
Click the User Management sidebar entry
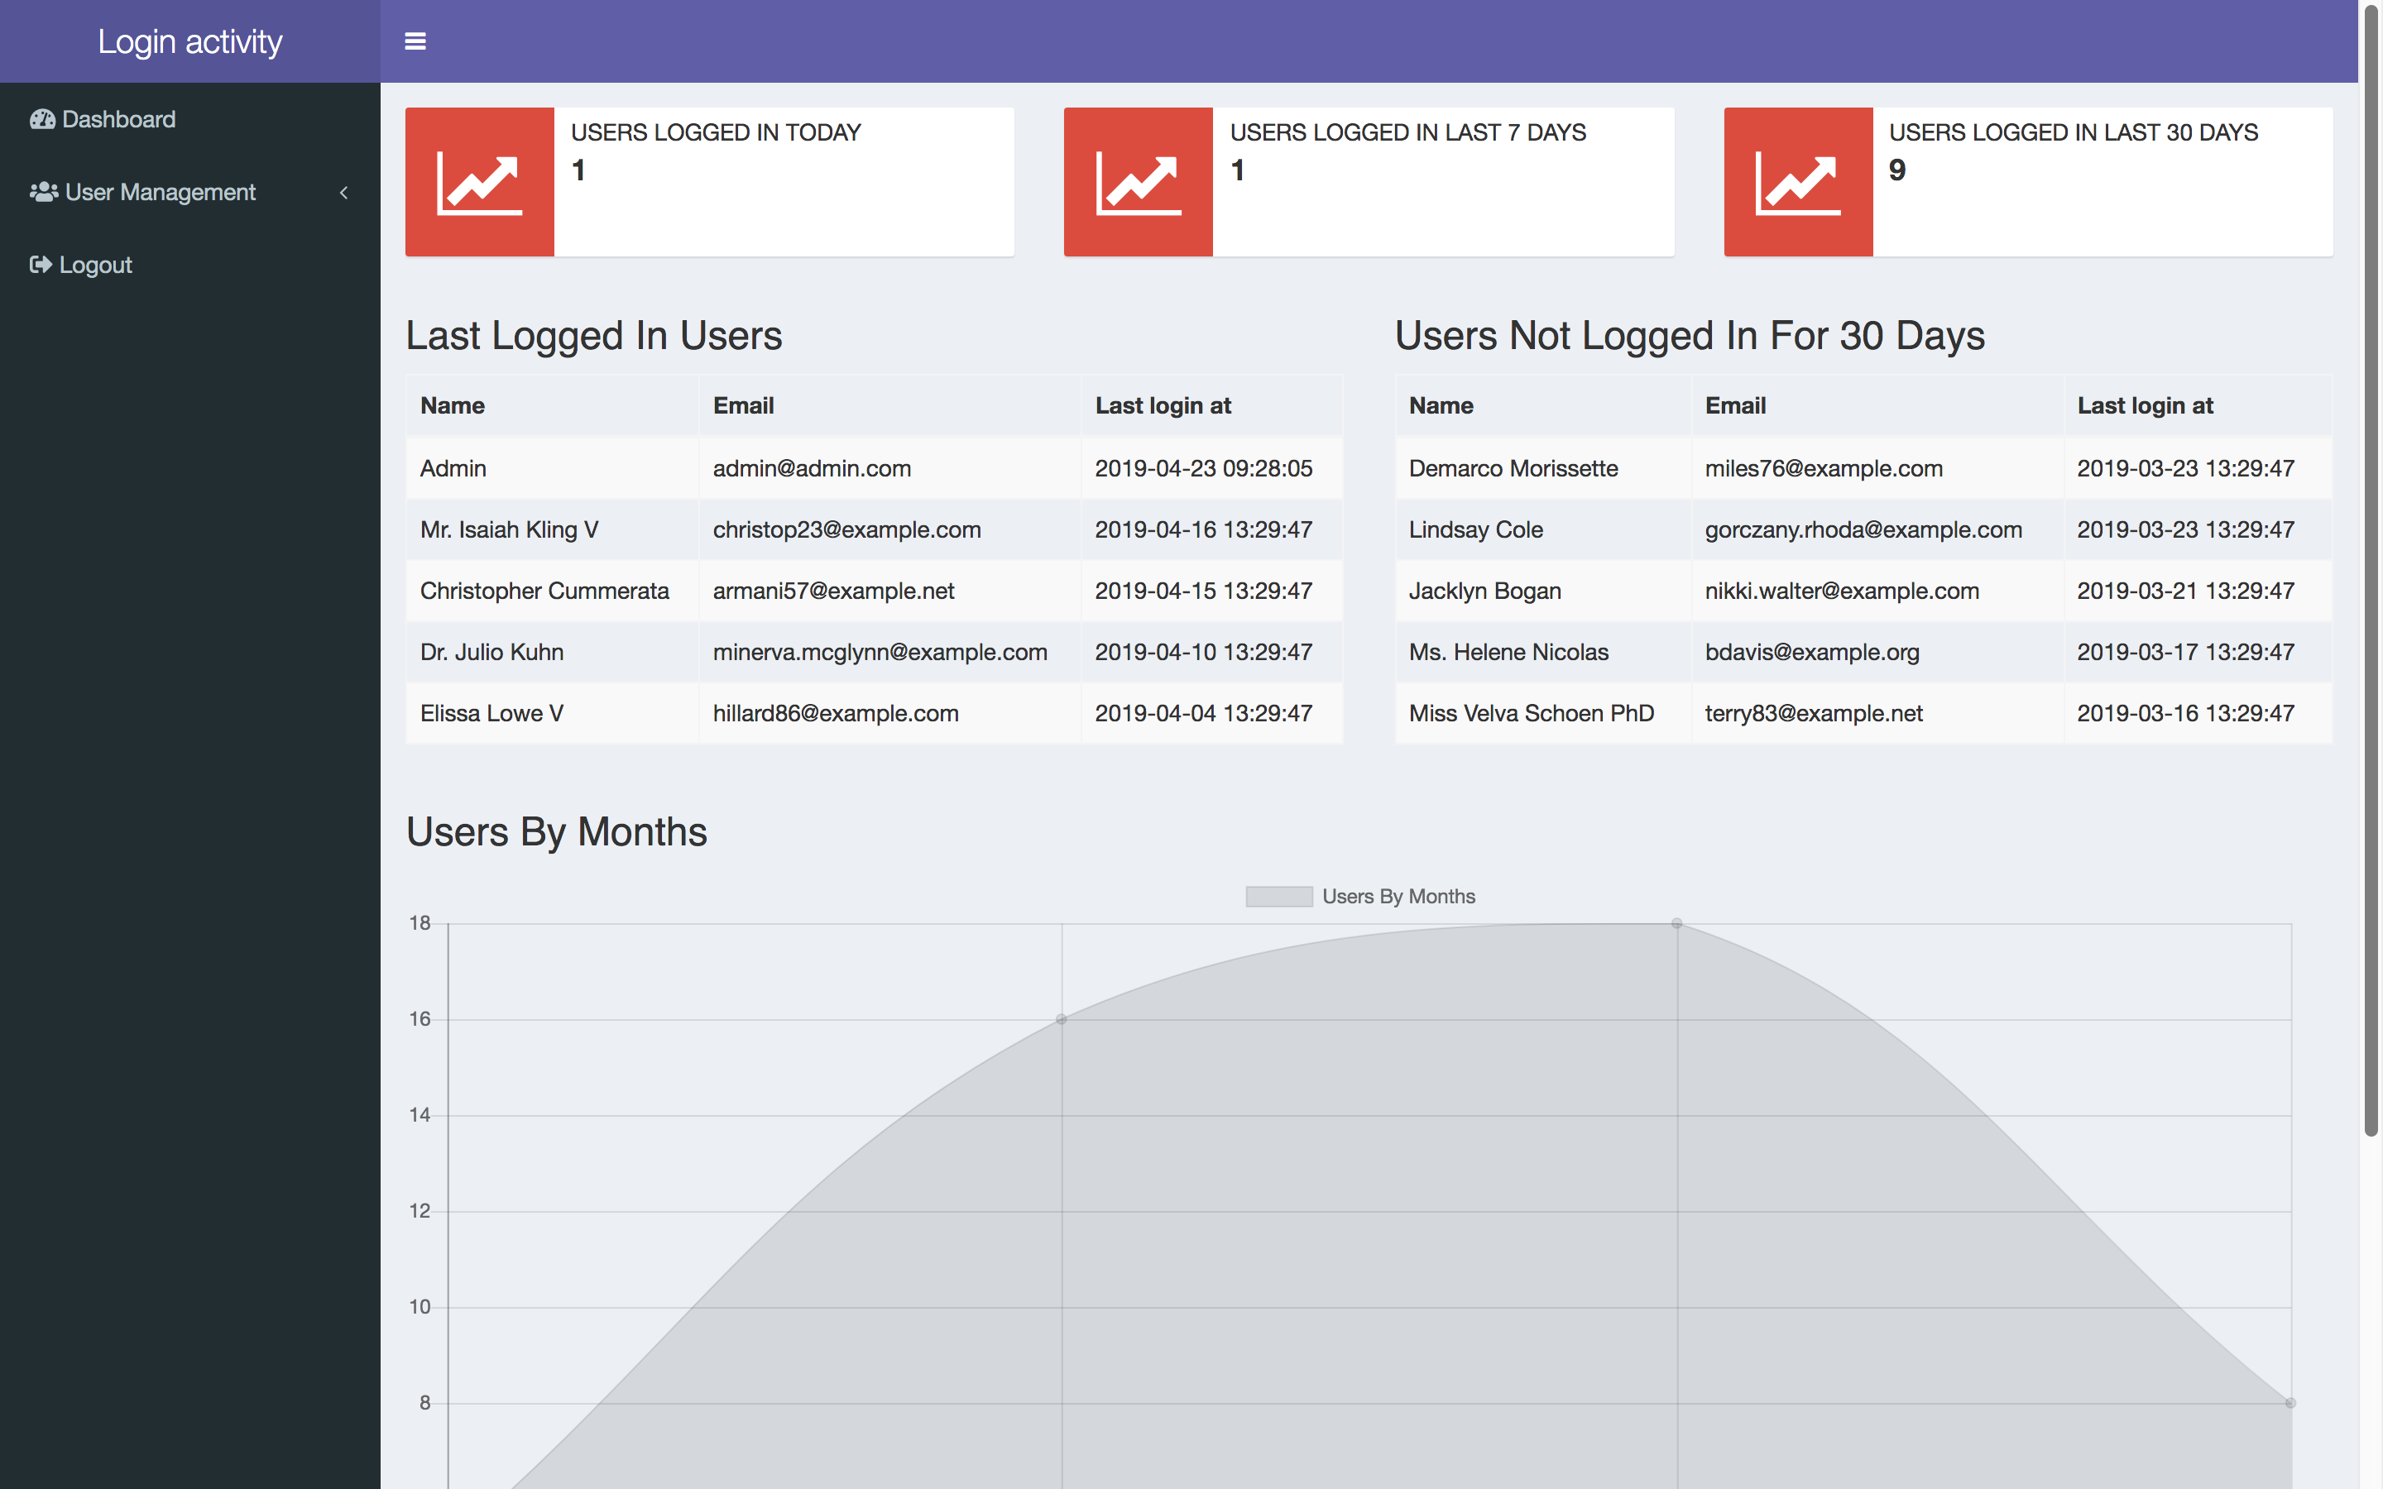coord(159,192)
